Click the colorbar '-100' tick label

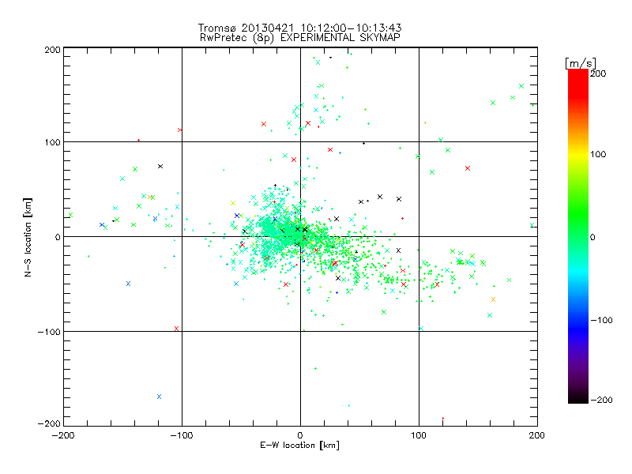coord(601,320)
